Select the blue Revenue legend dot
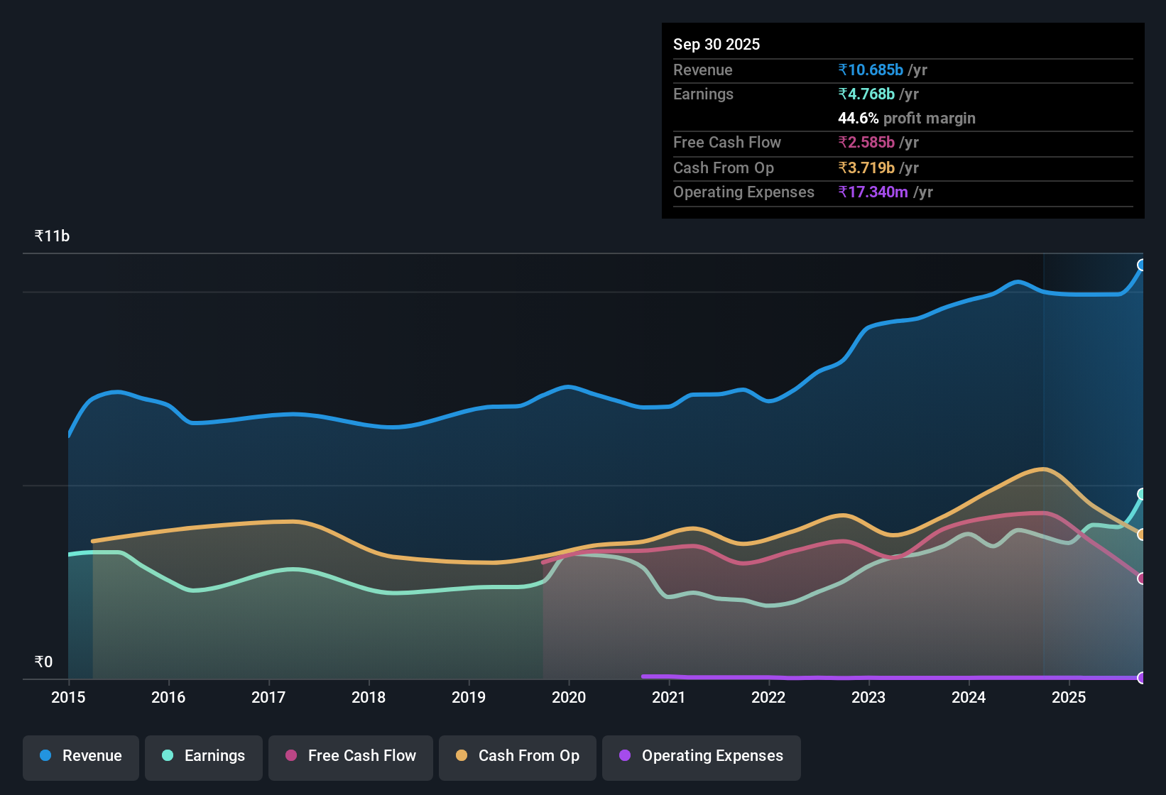The image size is (1166, 795). 45,756
